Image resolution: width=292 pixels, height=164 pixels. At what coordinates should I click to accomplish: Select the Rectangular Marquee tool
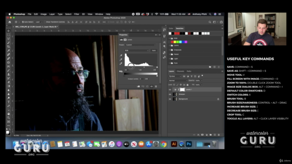coord(8,35)
